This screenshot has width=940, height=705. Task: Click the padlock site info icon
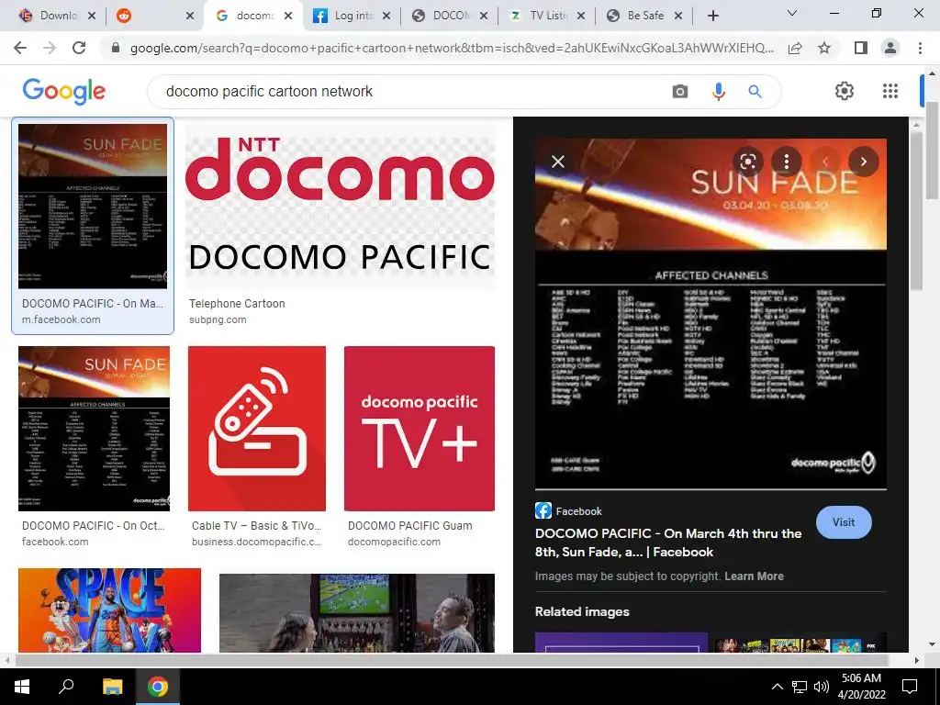[x=116, y=48]
